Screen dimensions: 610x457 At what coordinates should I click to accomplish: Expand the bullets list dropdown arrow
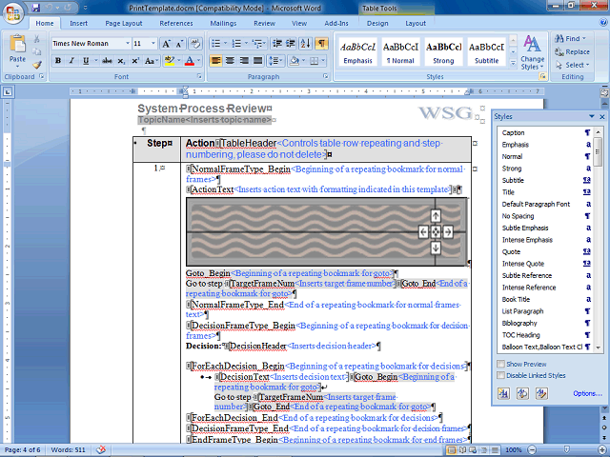[x=225, y=44]
